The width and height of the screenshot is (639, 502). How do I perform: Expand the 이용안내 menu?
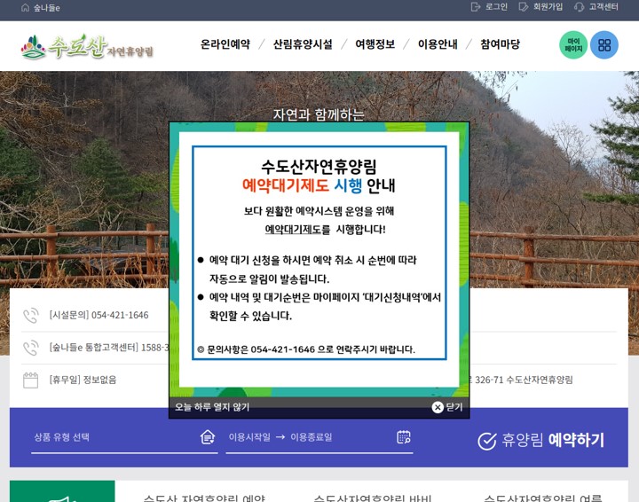438,44
